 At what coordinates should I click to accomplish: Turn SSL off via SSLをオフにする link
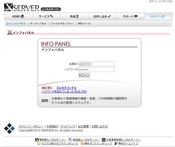(x=66, y=88)
